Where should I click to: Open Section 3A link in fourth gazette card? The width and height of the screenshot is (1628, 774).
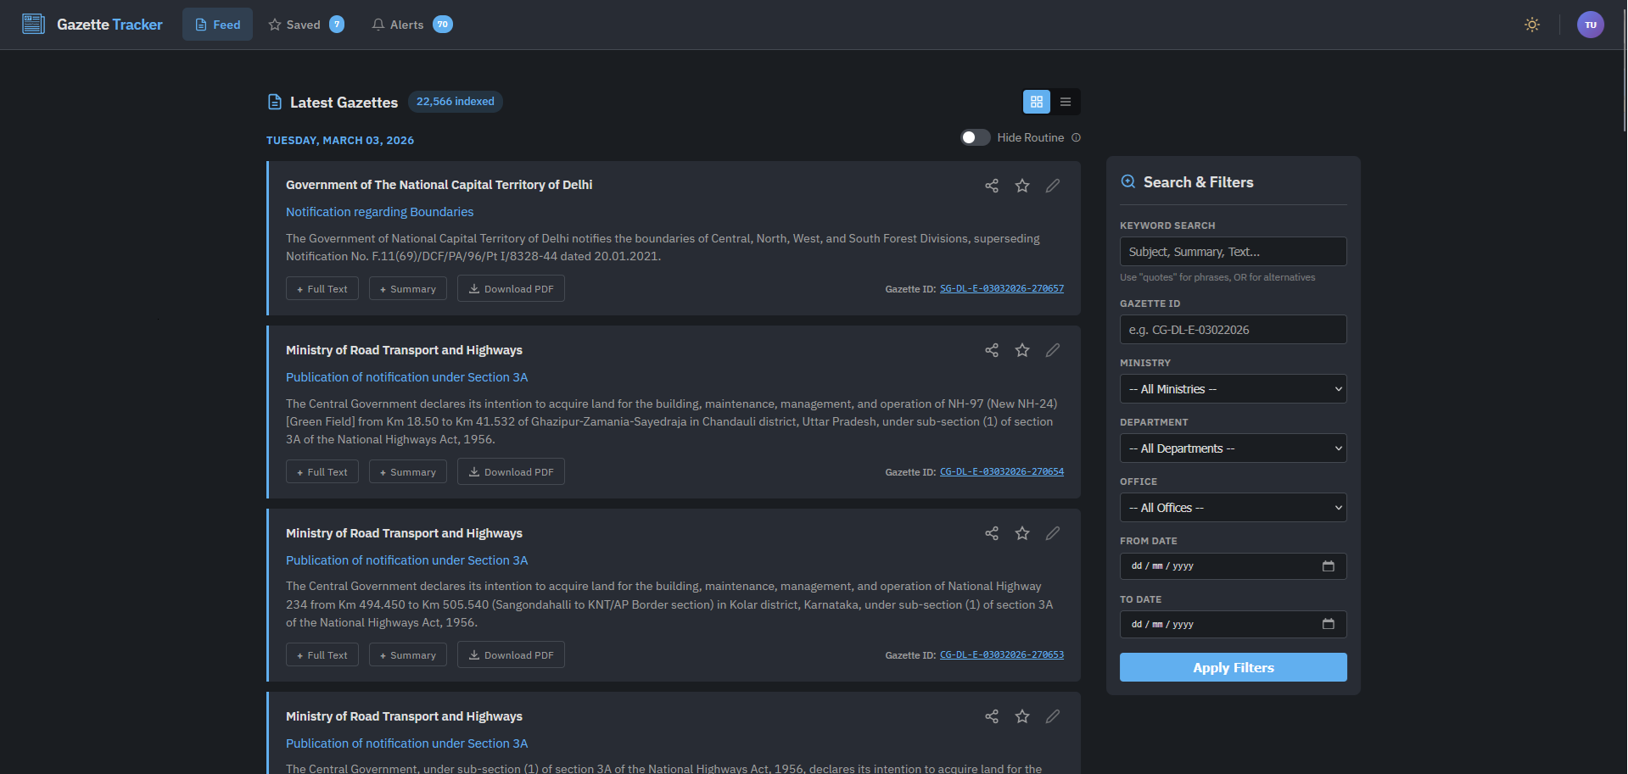pyautogui.click(x=406, y=743)
